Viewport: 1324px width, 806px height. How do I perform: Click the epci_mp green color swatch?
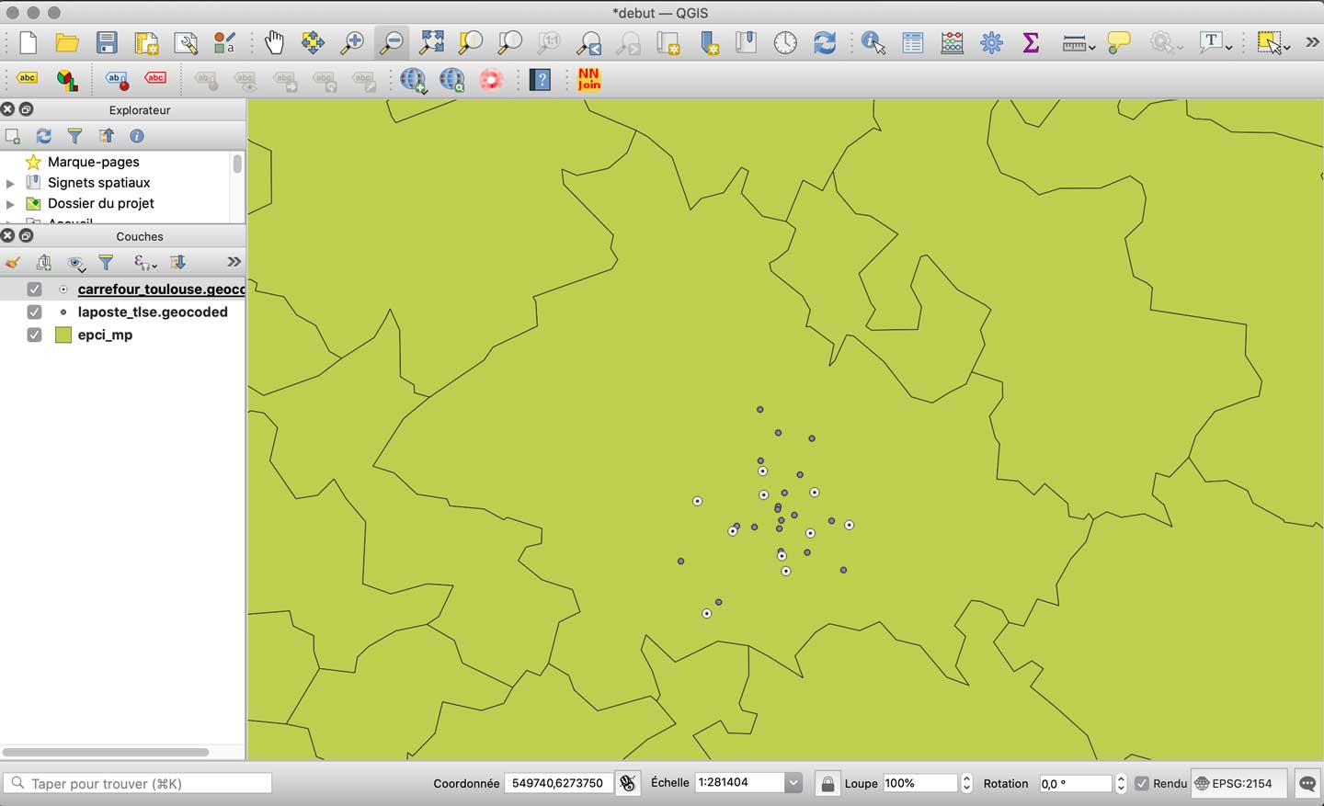point(63,335)
